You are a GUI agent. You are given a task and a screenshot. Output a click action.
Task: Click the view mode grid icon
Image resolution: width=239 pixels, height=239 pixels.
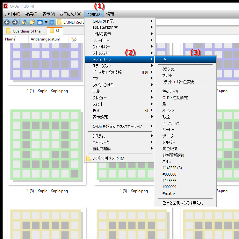click(x=40, y=22)
